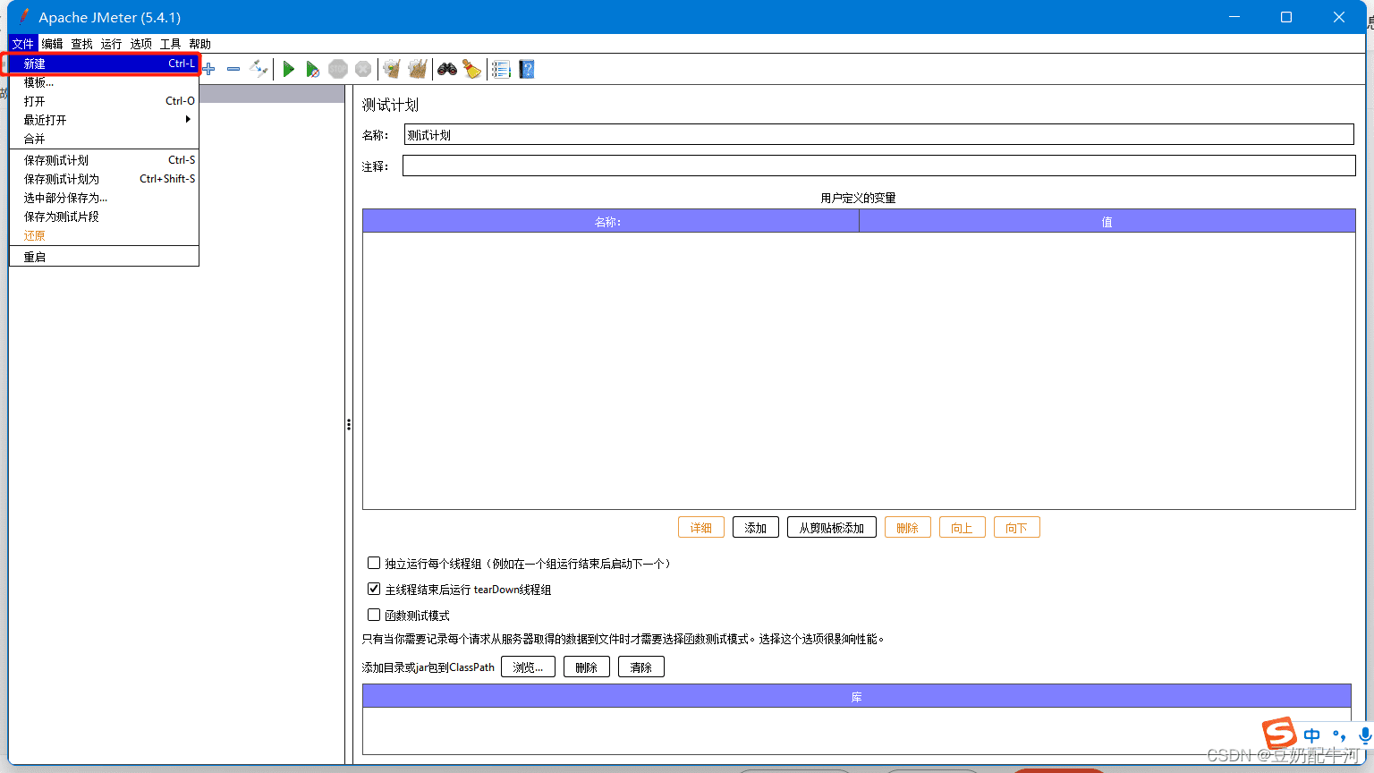
Task: Click the 向下 button
Action: [1016, 528]
